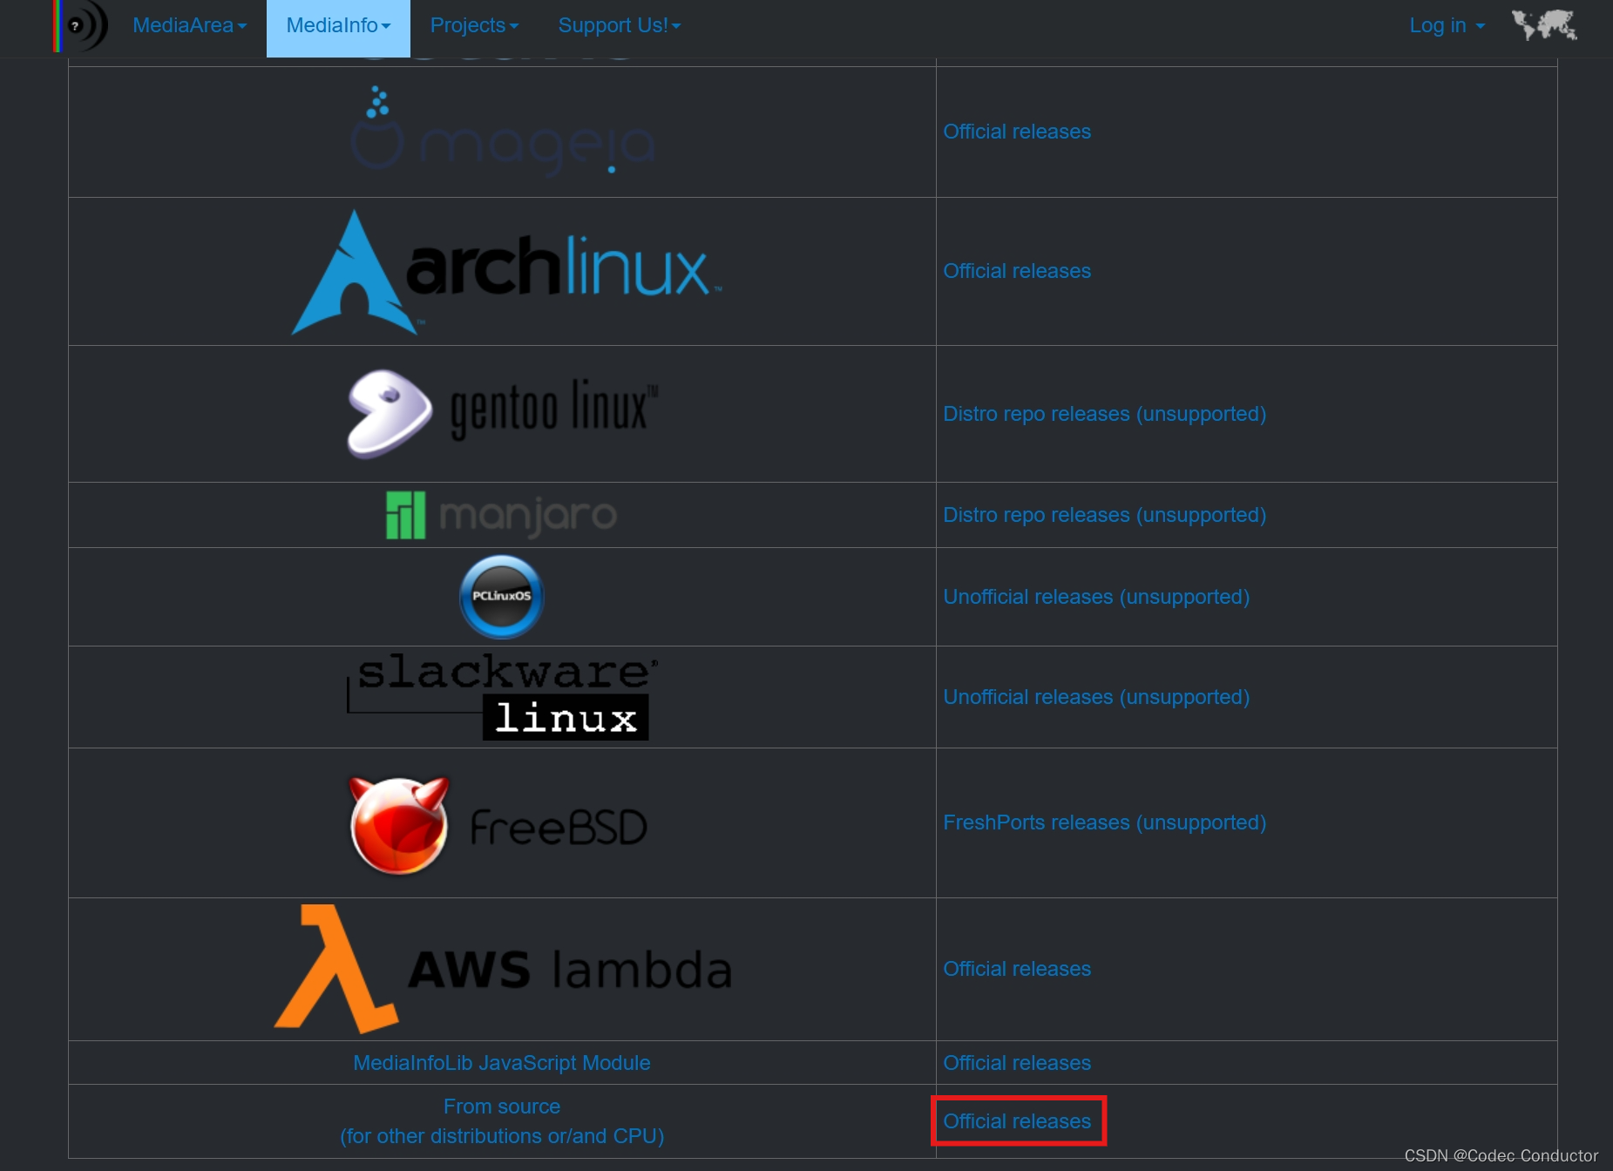Click the Slackware Linux logo
This screenshot has height=1171, width=1613.
click(x=502, y=696)
